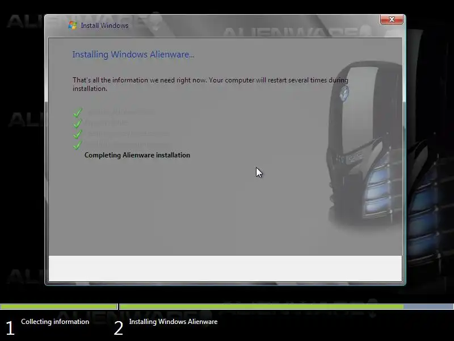
Task: Click the Collecting information progress bar segment
Action: click(59, 306)
